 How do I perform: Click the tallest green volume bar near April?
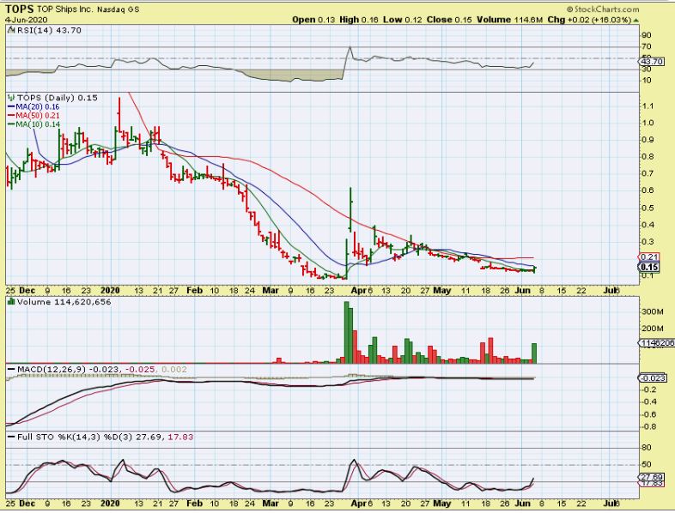[347, 332]
